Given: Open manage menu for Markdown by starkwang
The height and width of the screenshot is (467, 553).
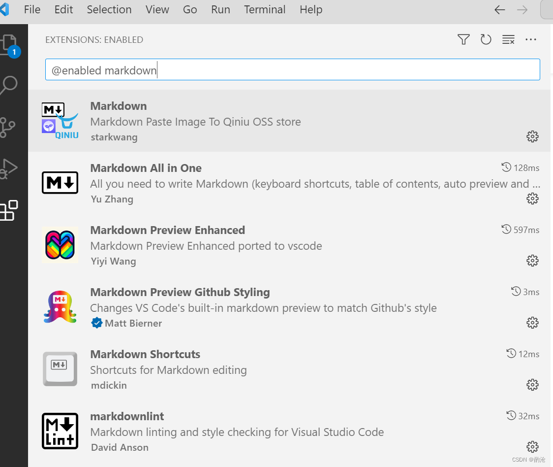Looking at the screenshot, I should [x=532, y=136].
